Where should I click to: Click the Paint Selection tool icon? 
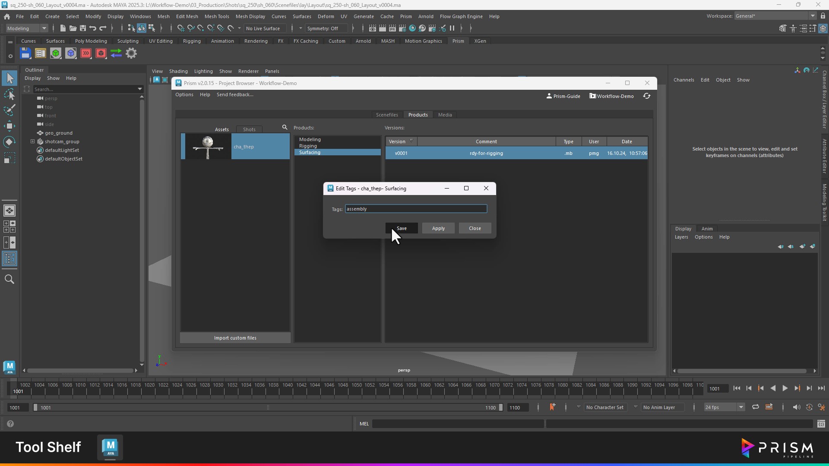(9, 110)
